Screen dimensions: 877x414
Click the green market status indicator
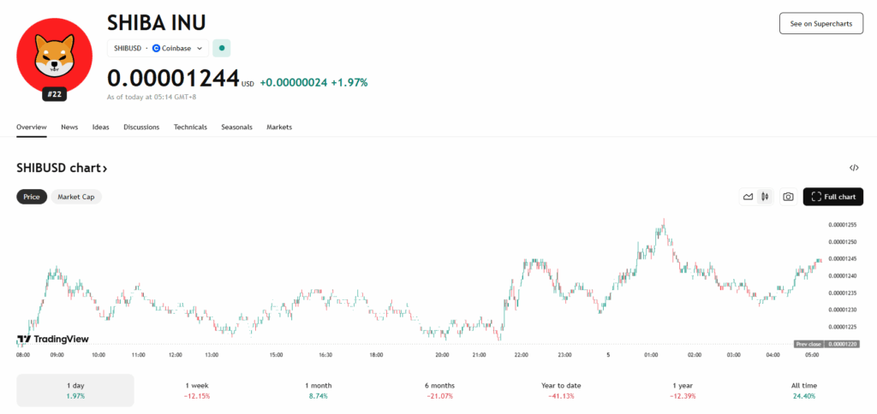click(x=222, y=48)
